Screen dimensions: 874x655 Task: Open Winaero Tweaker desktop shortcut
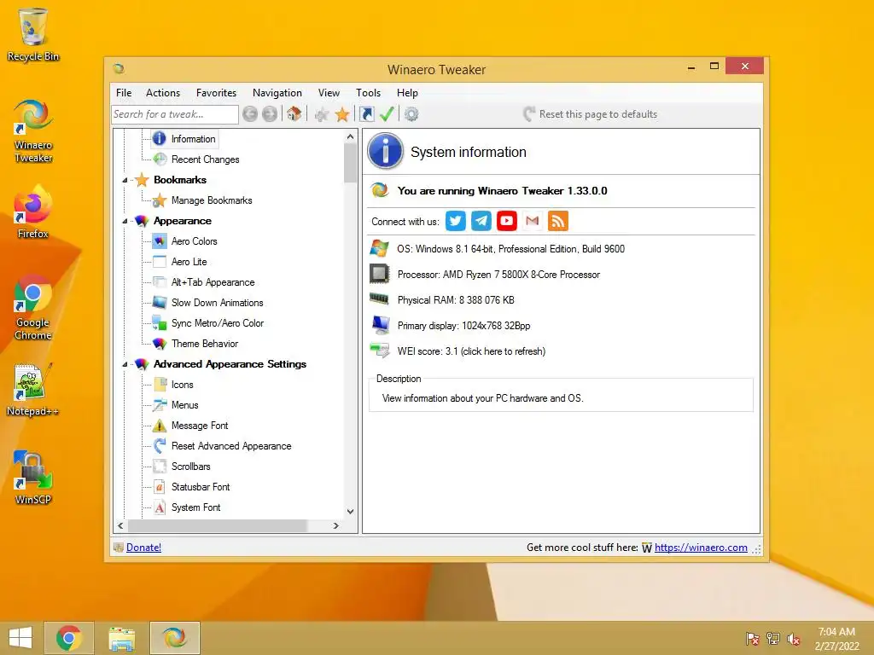point(33,131)
